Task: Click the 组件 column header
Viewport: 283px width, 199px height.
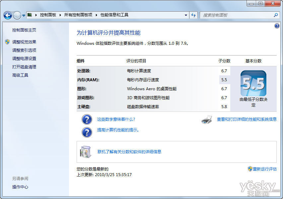Action: 81,61
